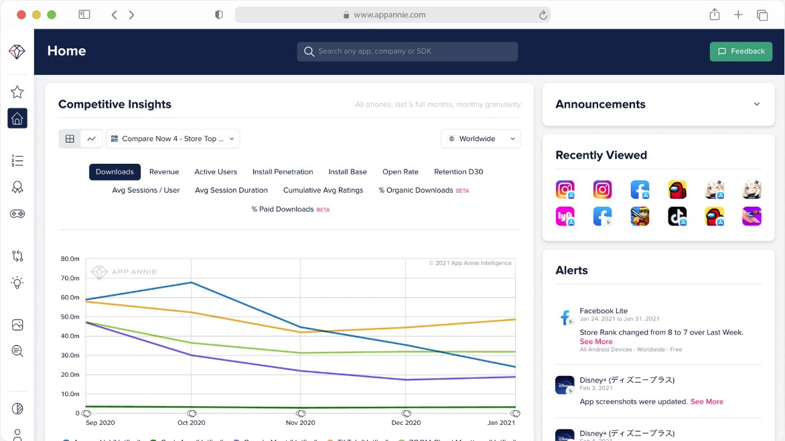Open the TikTok app in Recently Viewed
Viewport: 785px width, 441px height.
[x=677, y=215]
